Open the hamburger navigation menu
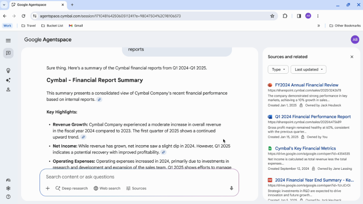This screenshot has height=204, width=363. [x=8, y=40]
